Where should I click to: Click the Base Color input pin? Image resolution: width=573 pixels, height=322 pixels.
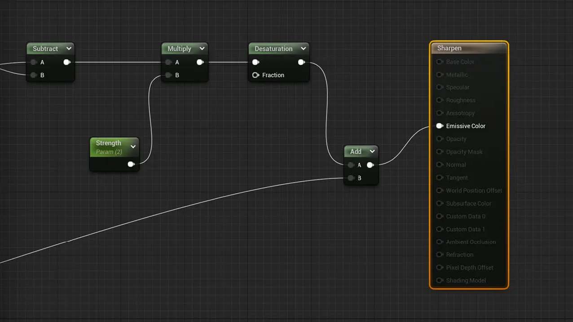pos(440,62)
